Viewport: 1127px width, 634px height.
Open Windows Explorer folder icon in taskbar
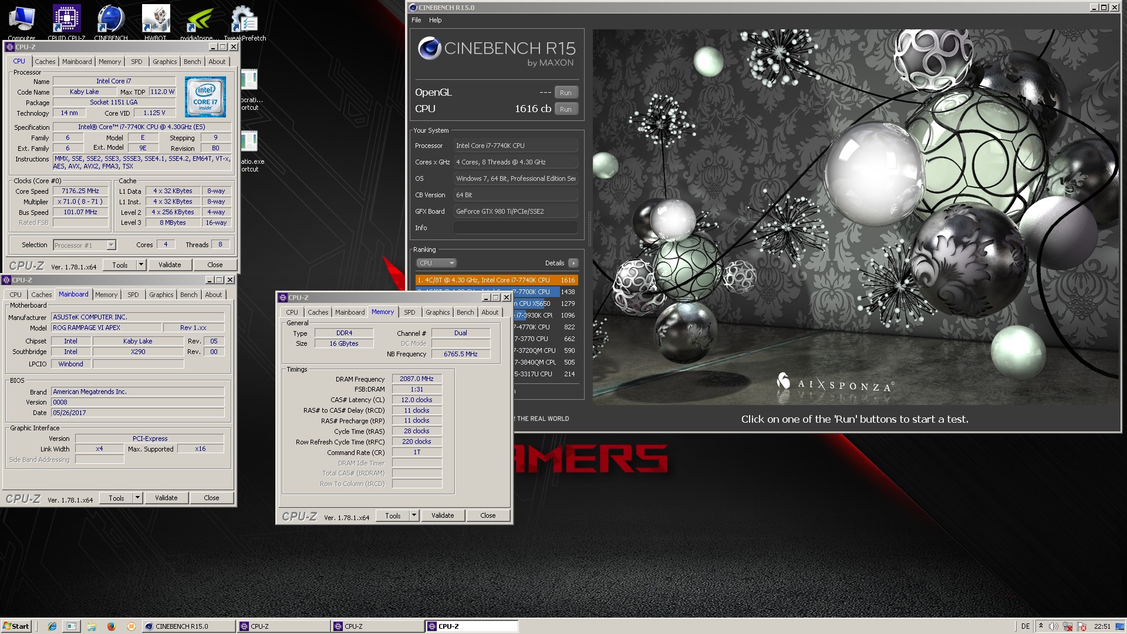[92, 626]
